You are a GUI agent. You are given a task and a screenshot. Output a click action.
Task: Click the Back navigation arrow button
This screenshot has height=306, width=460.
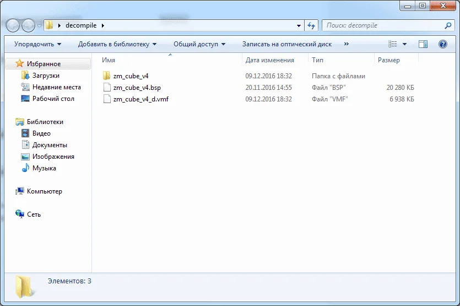pos(13,25)
